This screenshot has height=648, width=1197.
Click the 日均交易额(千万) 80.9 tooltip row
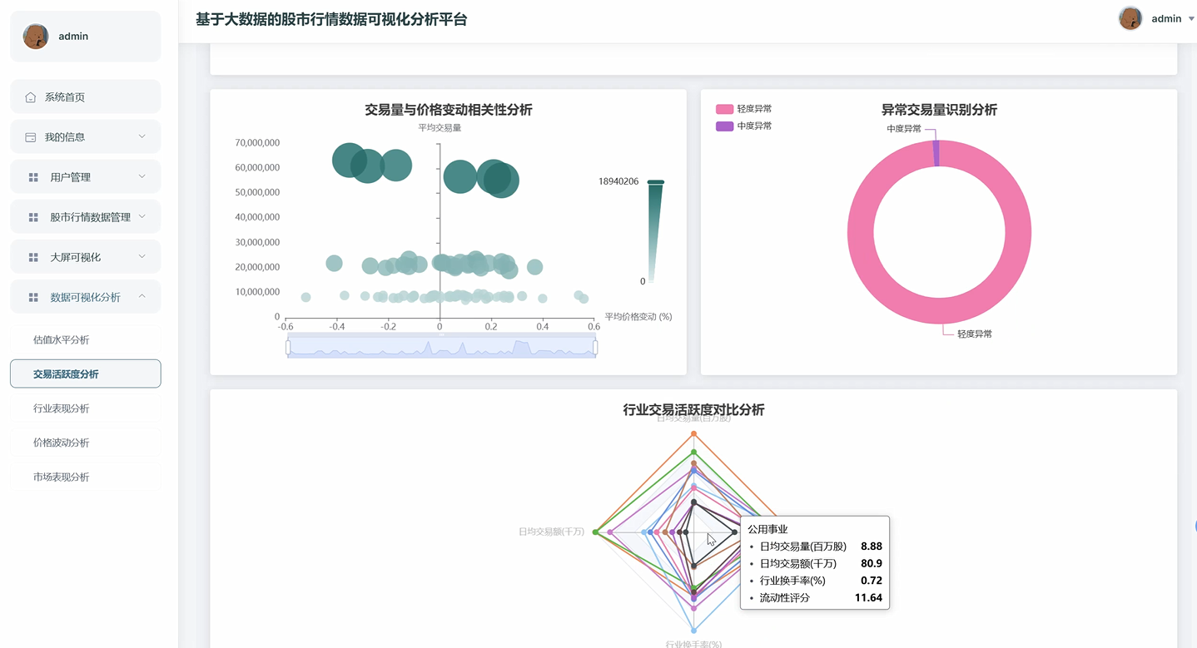pos(815,563)
